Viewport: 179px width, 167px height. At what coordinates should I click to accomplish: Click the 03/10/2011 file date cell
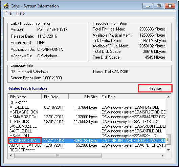(x=54, y=107)
